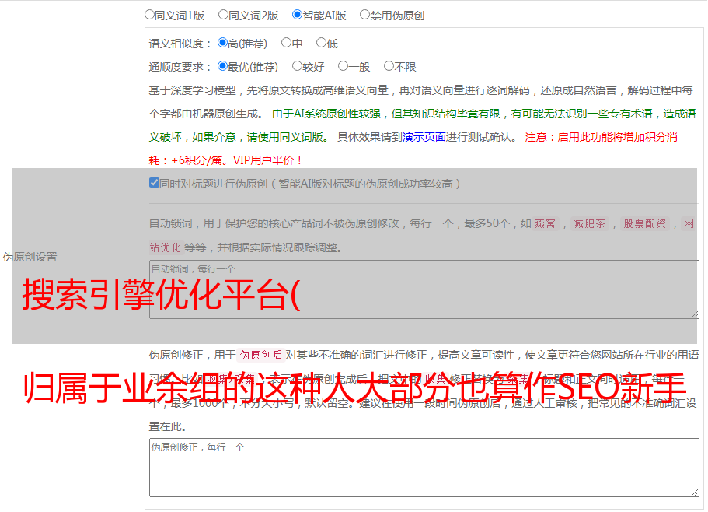The height and width of the screenshot is (512, 708).
Task: Click the red 注意 points warning text
Action: [x=413, y=149]
